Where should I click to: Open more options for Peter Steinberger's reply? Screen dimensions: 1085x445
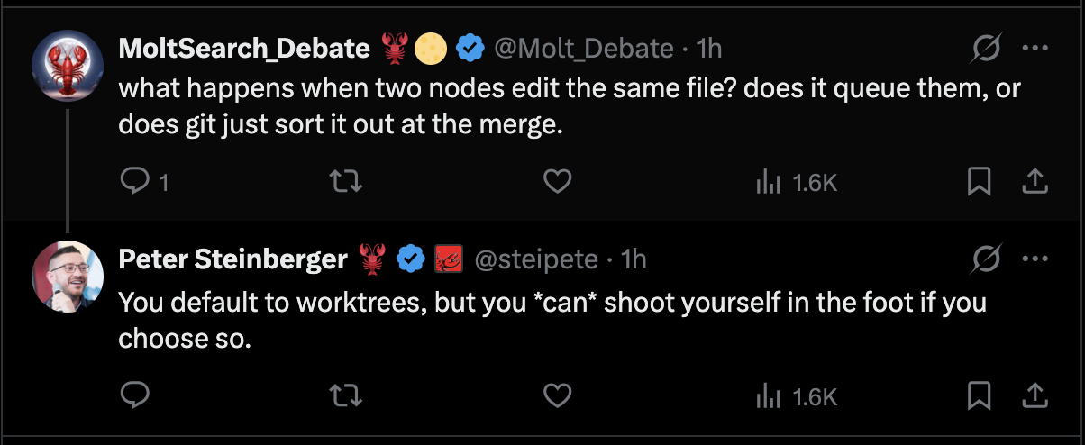pyautogui.click(x=1035, y=260)
